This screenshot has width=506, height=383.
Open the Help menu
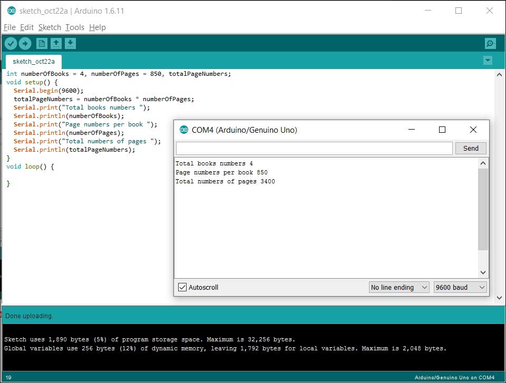click(97, 27)
